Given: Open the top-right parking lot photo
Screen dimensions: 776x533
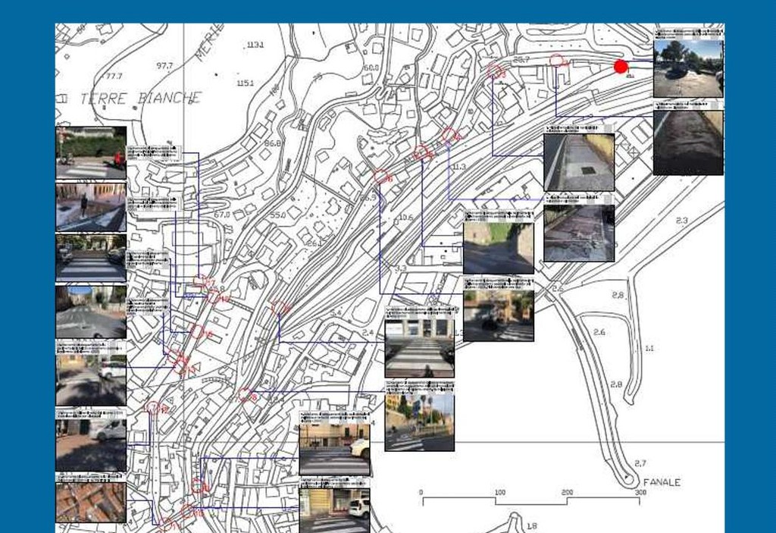Looking at the screenshot, I should pos(688,68).
